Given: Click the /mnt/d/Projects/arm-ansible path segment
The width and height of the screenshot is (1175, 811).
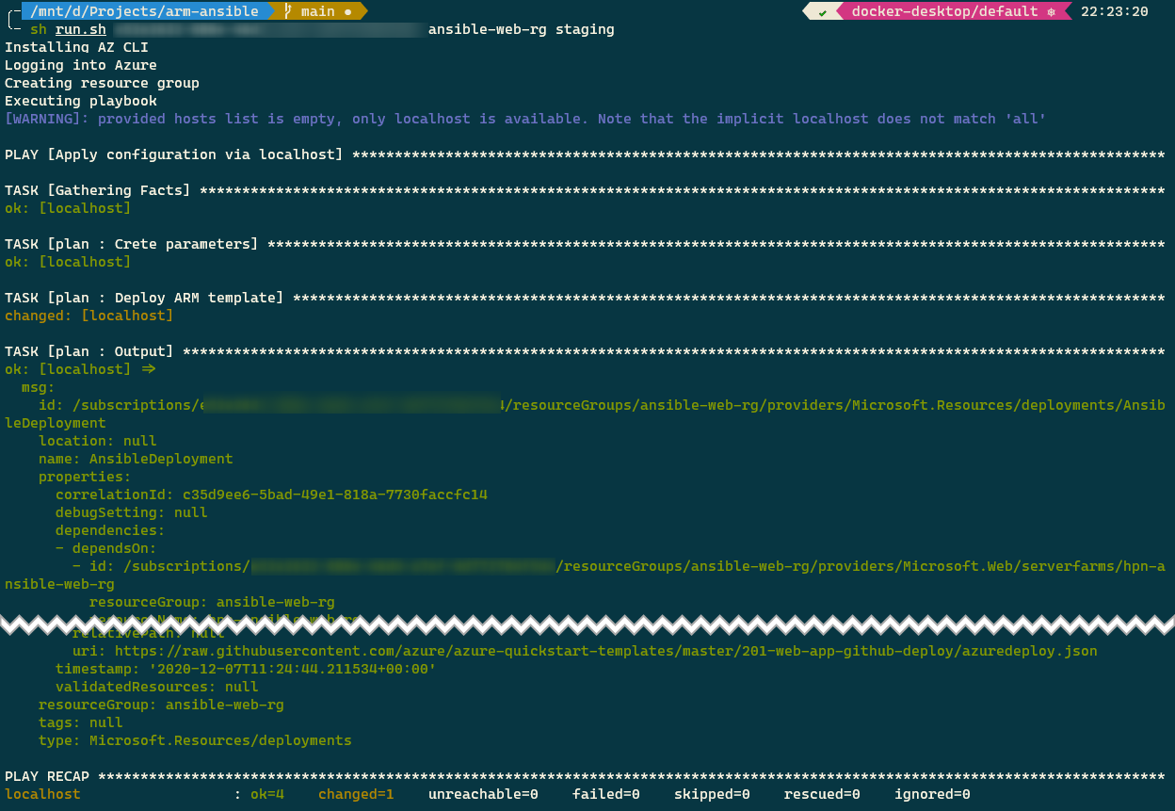Looking at the screenshot, I should [144, 11].
